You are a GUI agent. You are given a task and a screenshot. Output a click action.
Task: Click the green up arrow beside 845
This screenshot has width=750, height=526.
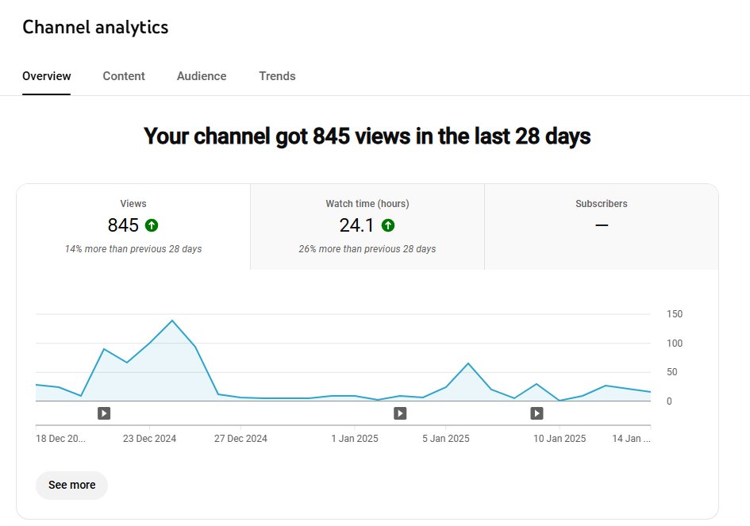152,225
